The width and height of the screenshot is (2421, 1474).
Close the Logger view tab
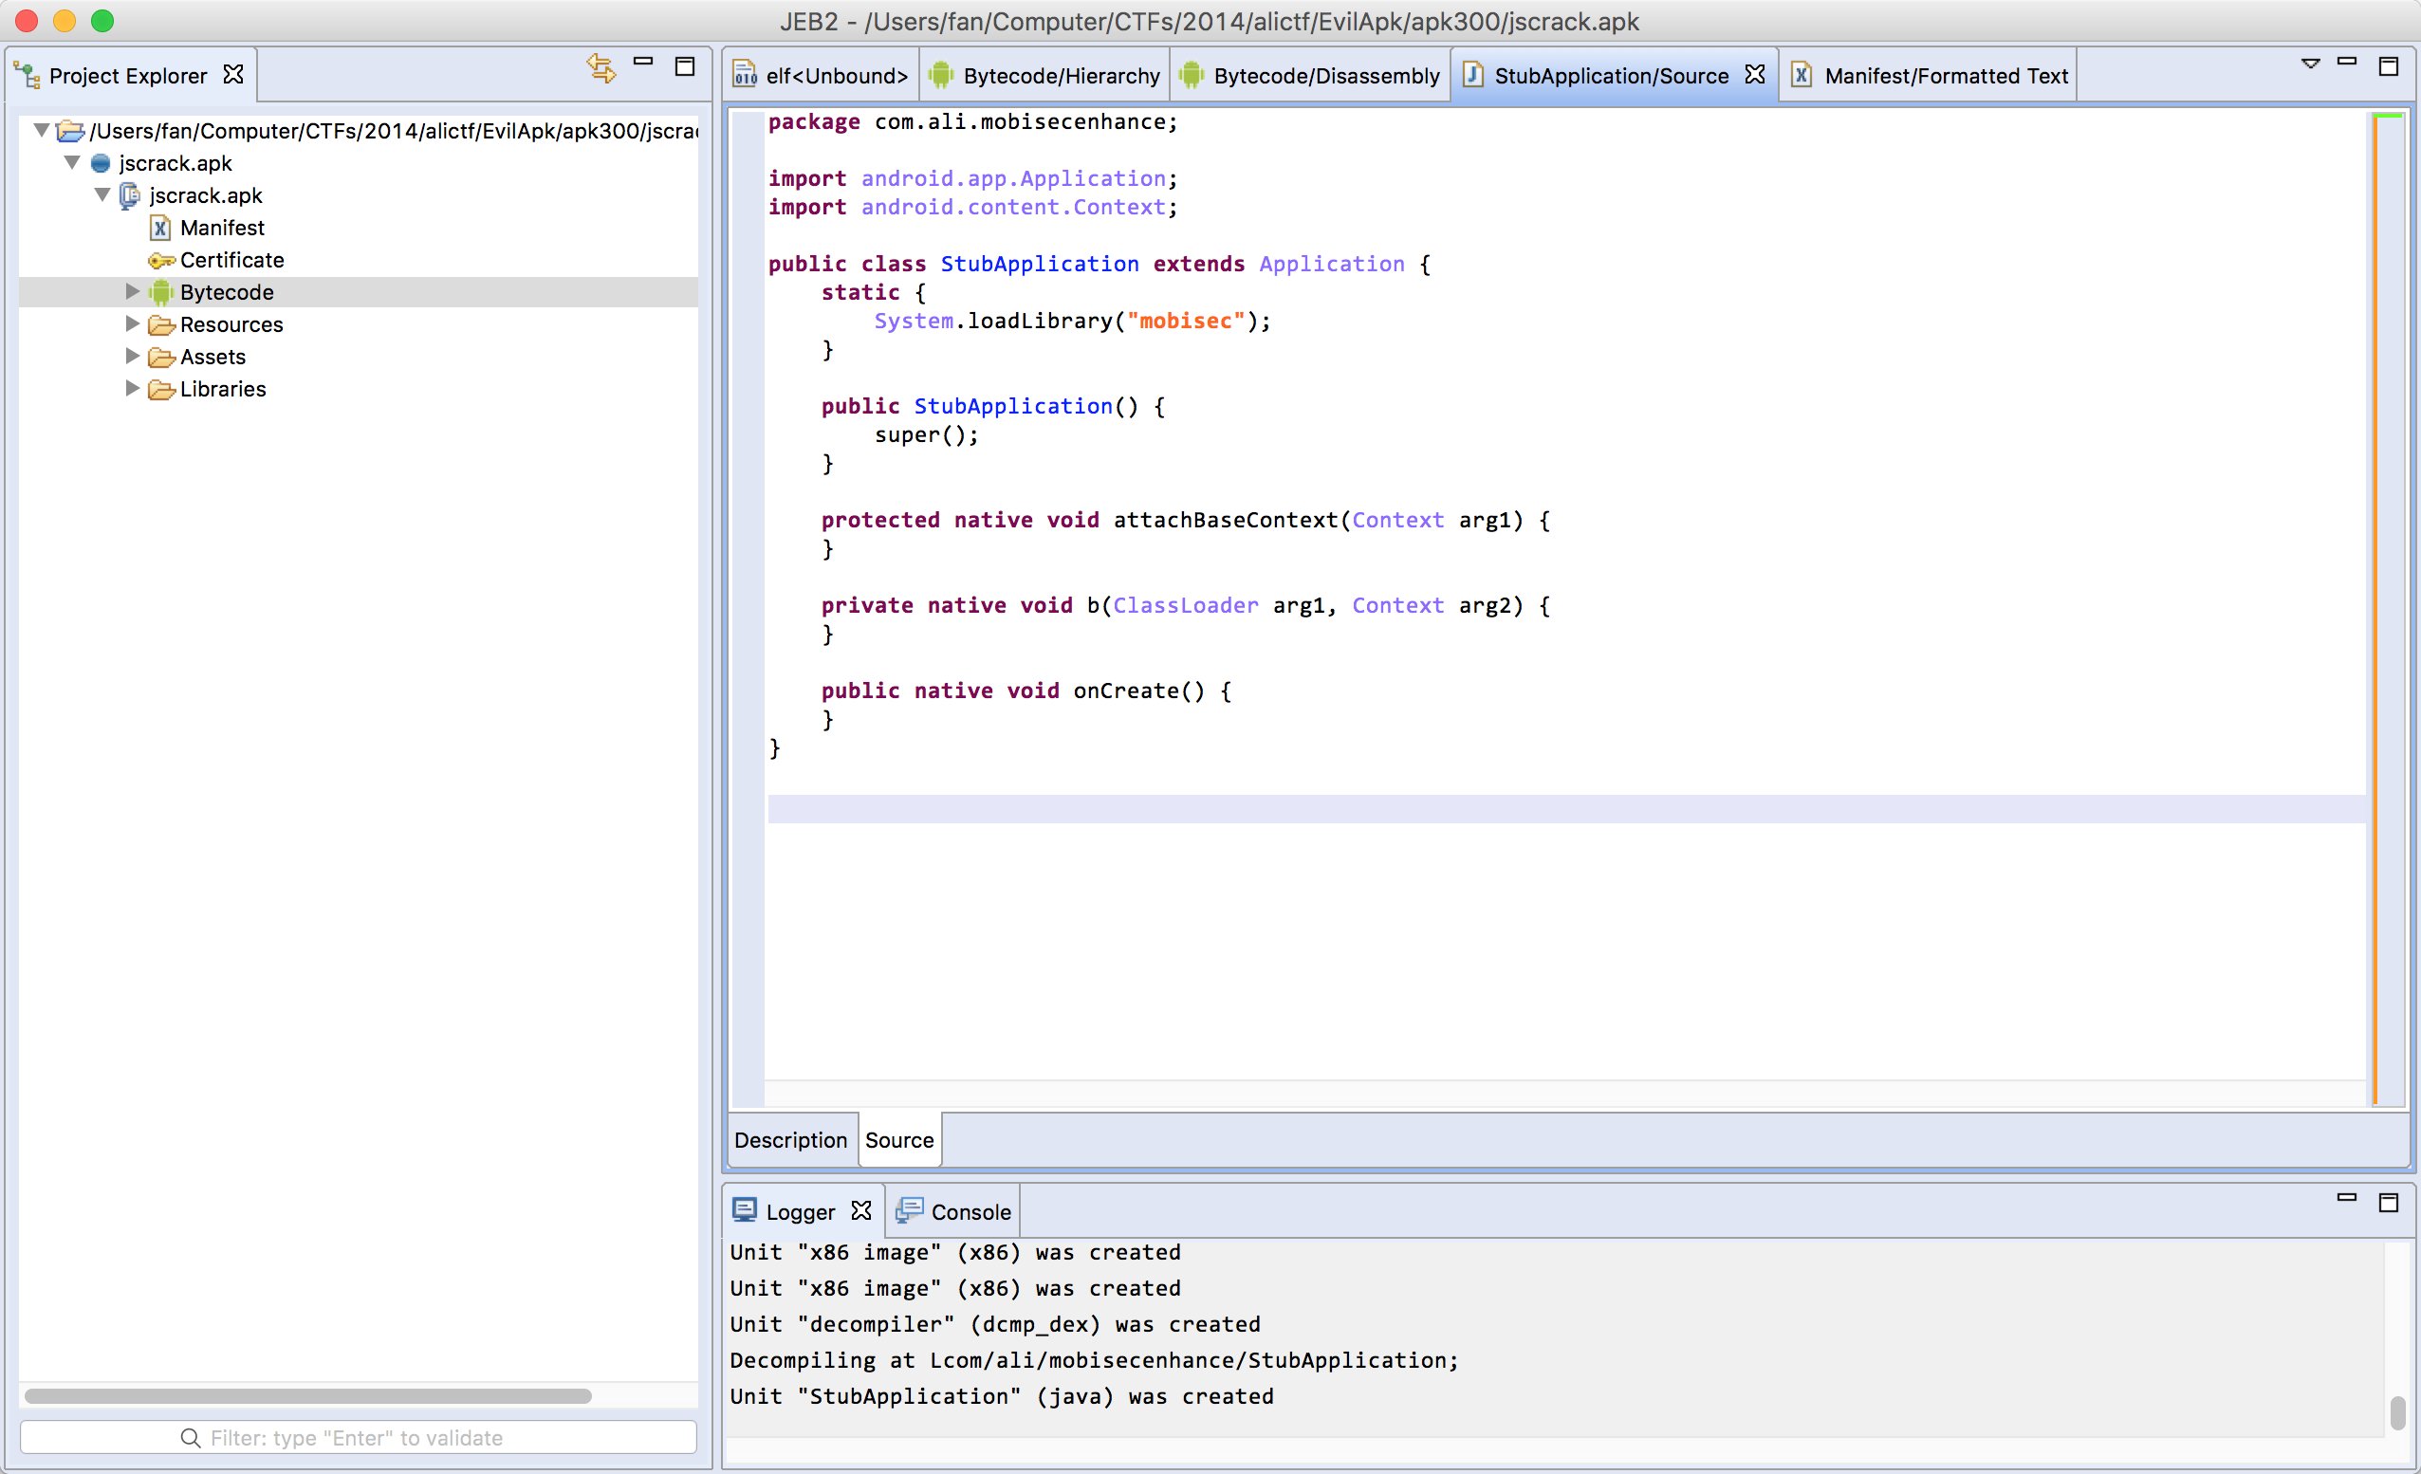coord(861,1210)
